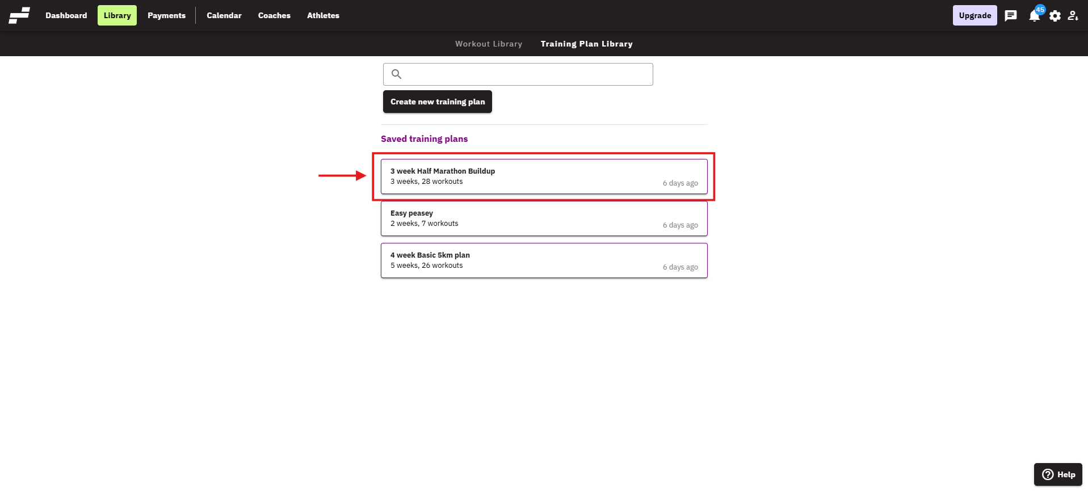Click the magnifier icon in search box

tap(396, 74)
